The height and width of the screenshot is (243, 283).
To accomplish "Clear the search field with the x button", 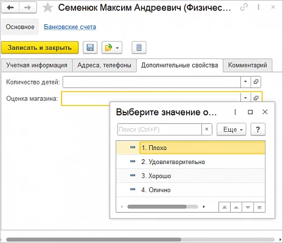I will pos(207,129).
